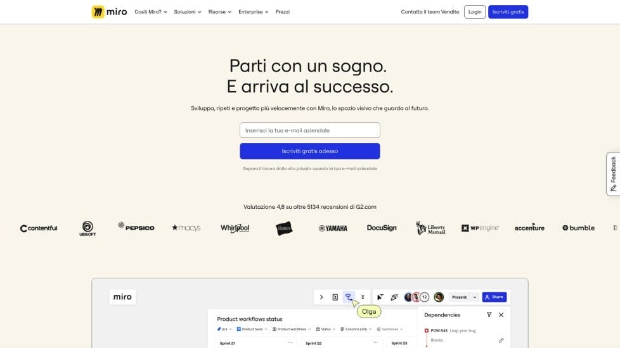Focus the business e-mail input field
This screenshot has width=620, height=348.
309,130
